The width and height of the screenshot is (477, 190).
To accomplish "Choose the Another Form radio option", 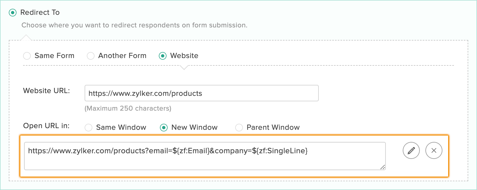I will pos(91,56).
